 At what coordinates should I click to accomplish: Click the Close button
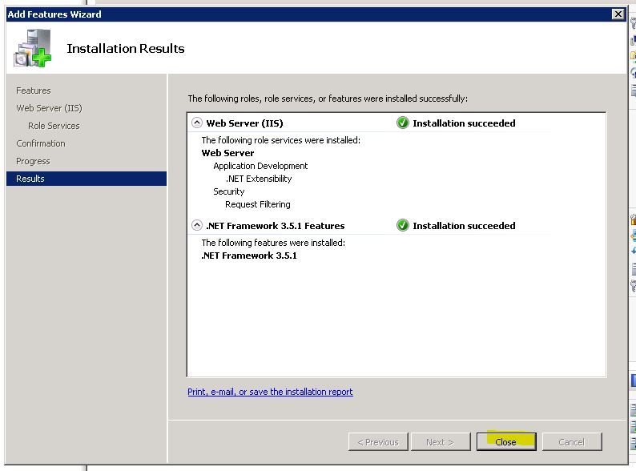pos(506,441)
